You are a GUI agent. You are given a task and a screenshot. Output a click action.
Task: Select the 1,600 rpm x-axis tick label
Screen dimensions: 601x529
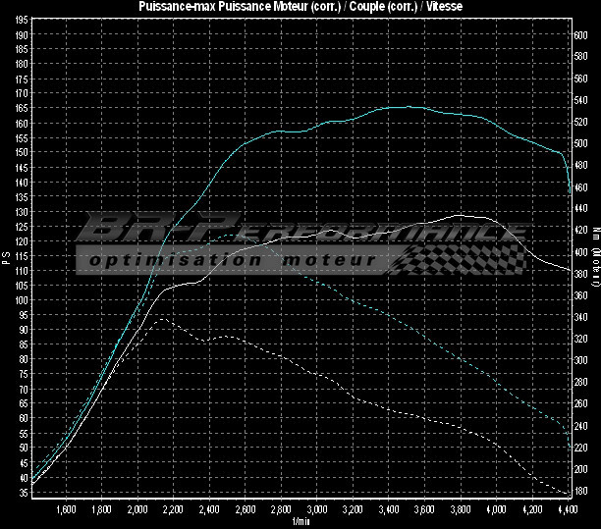tap(67, 510)
